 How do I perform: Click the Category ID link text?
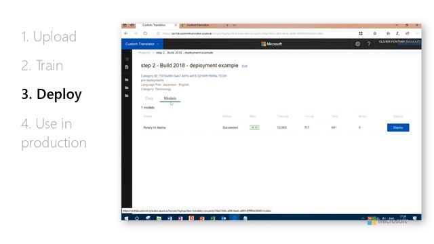click(184, 76)
